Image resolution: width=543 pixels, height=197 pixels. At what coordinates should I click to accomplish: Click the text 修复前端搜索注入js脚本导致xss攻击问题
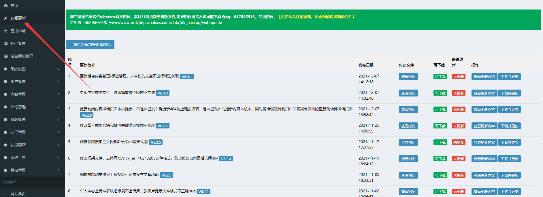(114, 142)
